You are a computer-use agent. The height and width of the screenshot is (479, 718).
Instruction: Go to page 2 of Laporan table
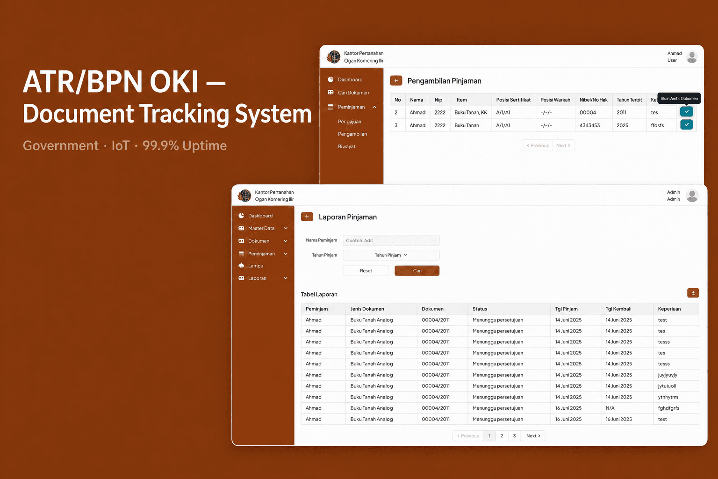(502, 435)
